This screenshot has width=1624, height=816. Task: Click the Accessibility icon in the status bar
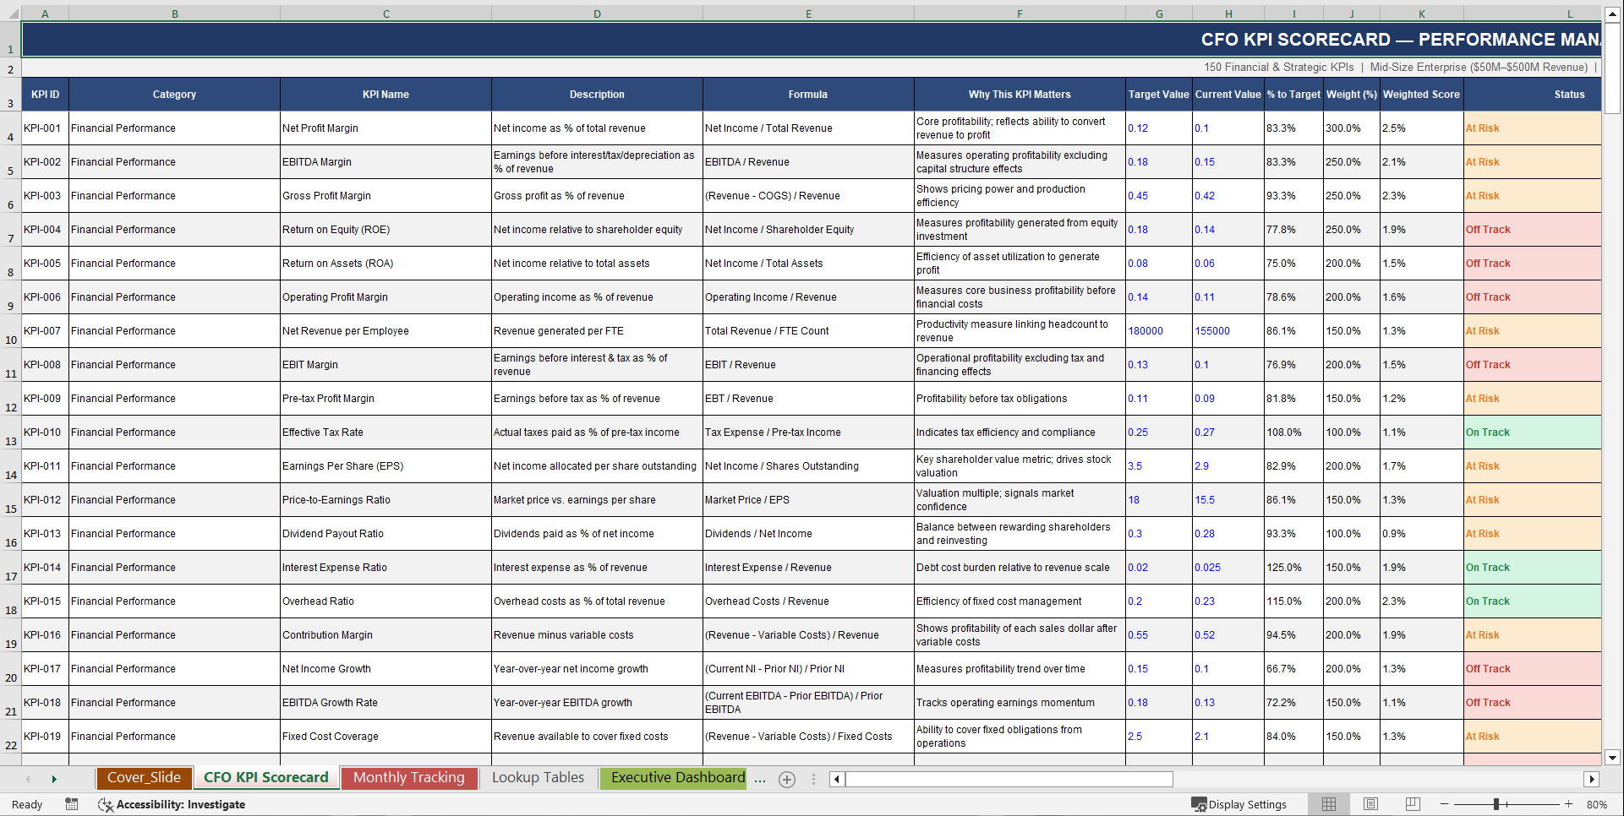pos(106,804)
